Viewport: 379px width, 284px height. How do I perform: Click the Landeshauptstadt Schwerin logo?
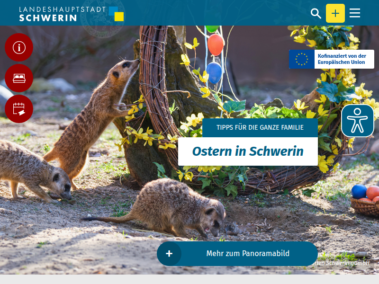72,14
